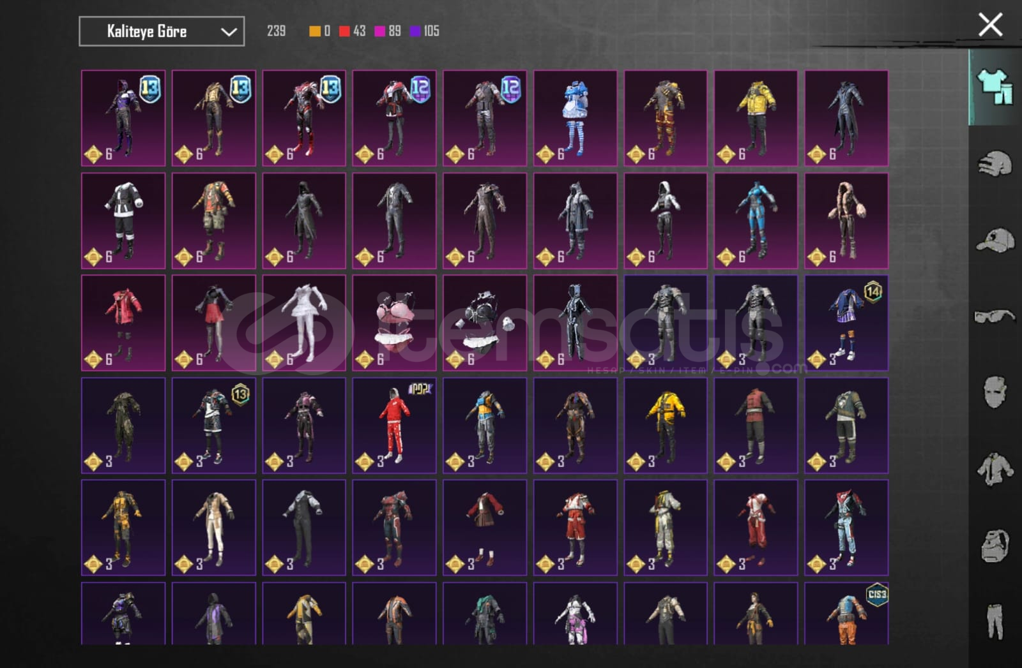Select the blue and yellow vest outfit, 3 rating
The image size is (1022, 668).
[x=485, y=425]
